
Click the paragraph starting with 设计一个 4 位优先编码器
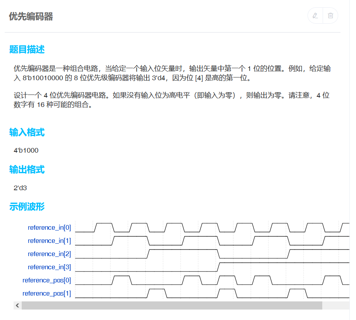pos(171,100)
